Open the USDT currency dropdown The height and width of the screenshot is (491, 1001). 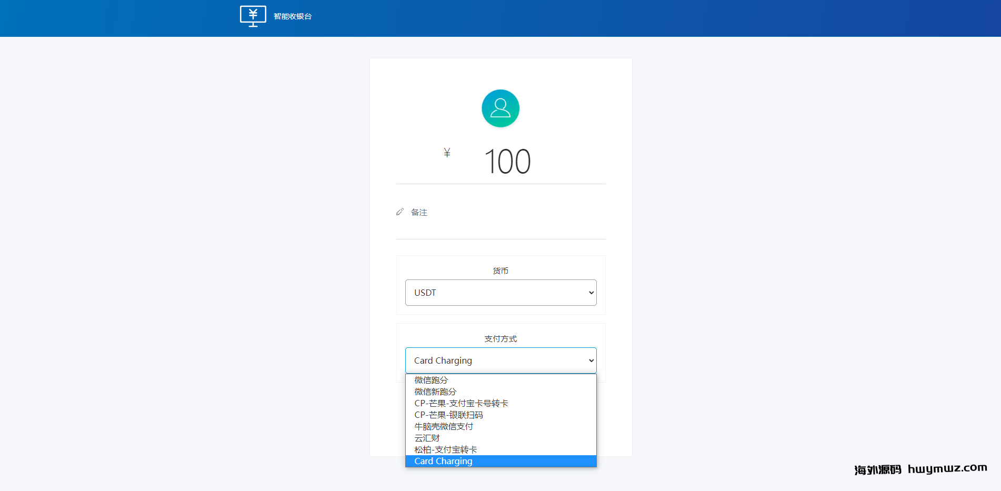[500, 293]
